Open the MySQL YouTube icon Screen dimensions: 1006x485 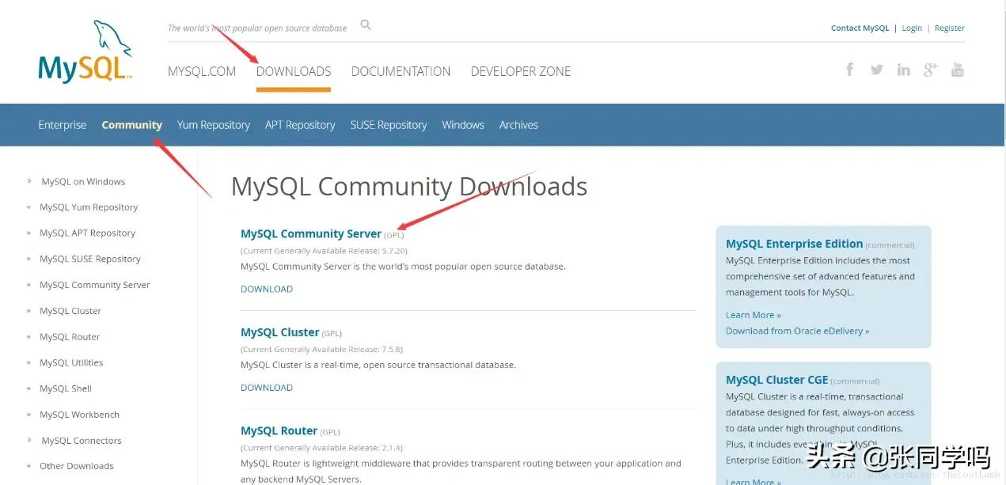tap(958, 70)
